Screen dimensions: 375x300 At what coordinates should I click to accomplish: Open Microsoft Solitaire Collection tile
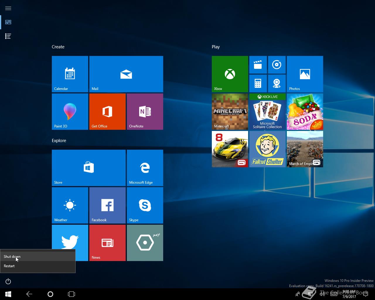tap(267, 112)
